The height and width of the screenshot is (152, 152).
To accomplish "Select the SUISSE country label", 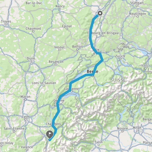I will [x=118, y=80].
